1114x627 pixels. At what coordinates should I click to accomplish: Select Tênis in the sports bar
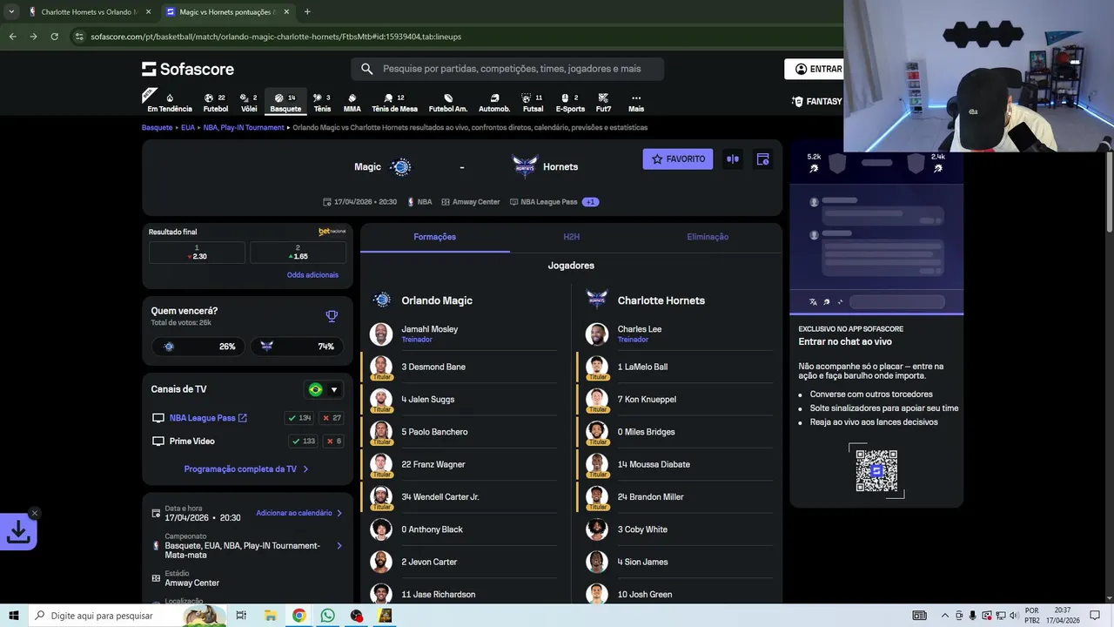[x=322, y=103]
